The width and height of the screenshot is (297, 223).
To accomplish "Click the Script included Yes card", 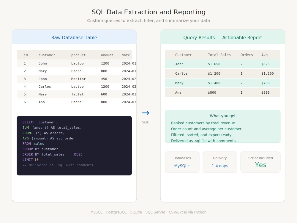I will [x=260, y=162].
